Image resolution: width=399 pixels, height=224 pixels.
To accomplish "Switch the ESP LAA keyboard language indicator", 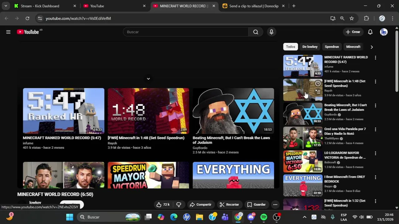I will (343, 217).
